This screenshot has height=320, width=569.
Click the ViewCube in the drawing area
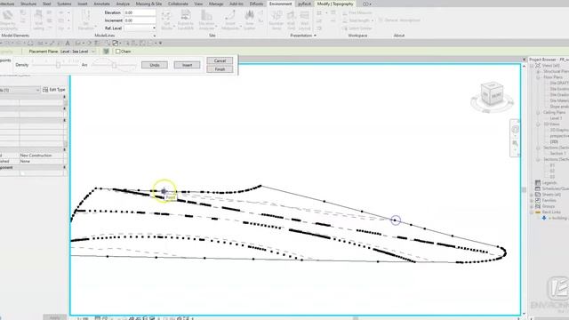[x=492, y=95]
